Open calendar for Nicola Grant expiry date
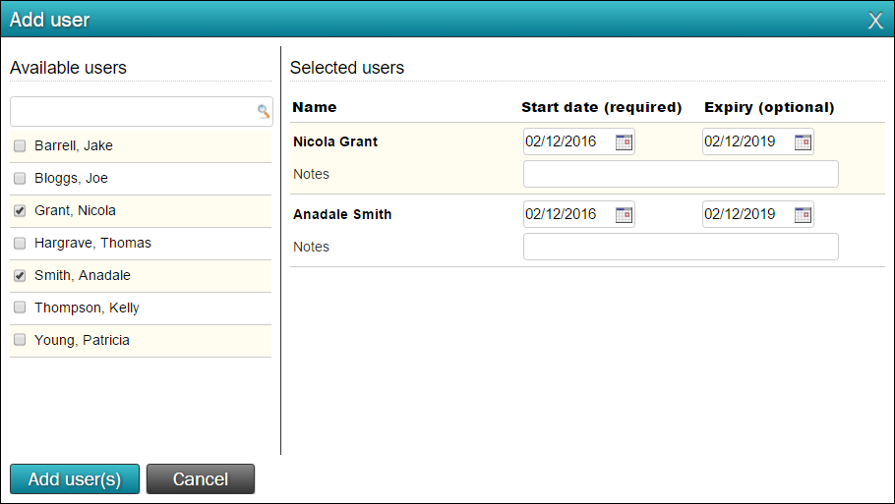Image resolution: width=895 pixels, height=504 pixels. [803, 141]
